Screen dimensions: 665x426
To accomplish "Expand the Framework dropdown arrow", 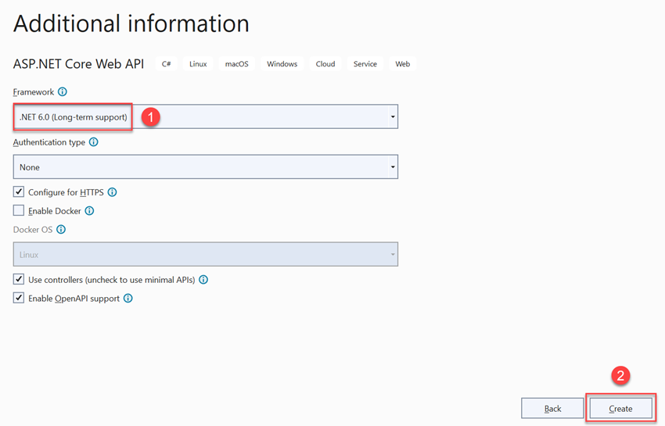I will click(393, 116).
